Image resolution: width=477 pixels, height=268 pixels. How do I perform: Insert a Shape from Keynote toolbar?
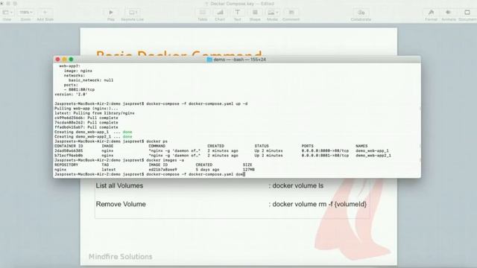pyautogui.click(x=255, y=13)
